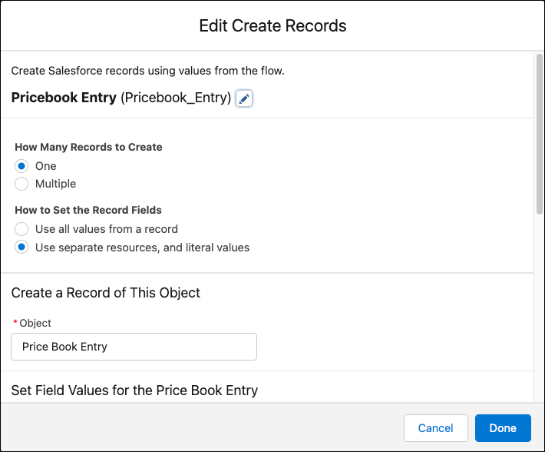545x452 pixels.
Task: Click Set Field Values for the Price Book Entry heading
Action: [134, 391]
